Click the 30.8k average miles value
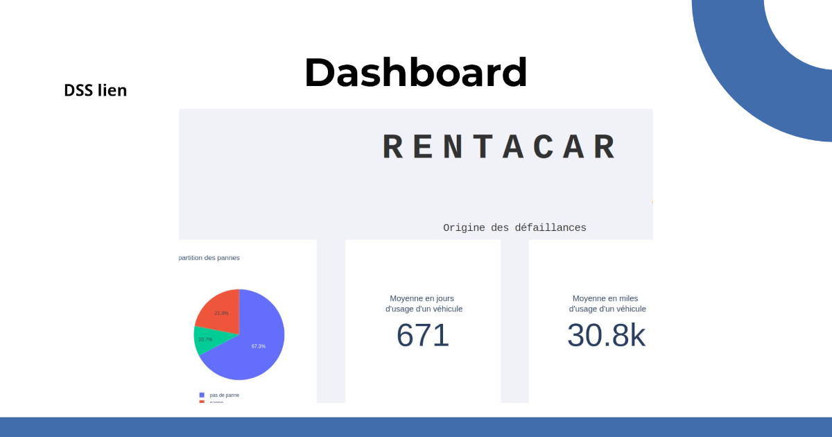 (x=606, y=336)
